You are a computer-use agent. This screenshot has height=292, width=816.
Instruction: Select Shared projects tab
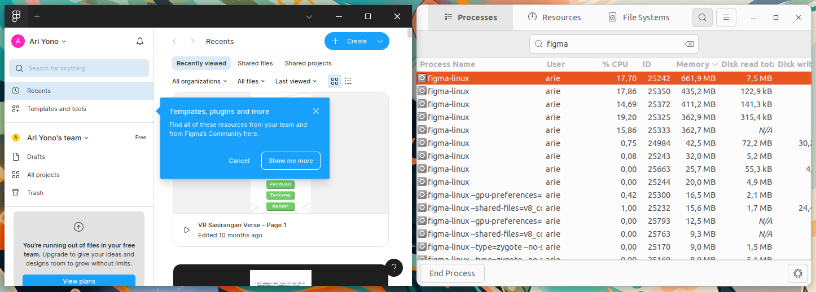tap(308, 63)
